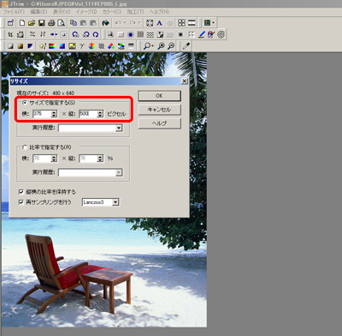Open the Lanczos3 resampling method dropdown

115,202
